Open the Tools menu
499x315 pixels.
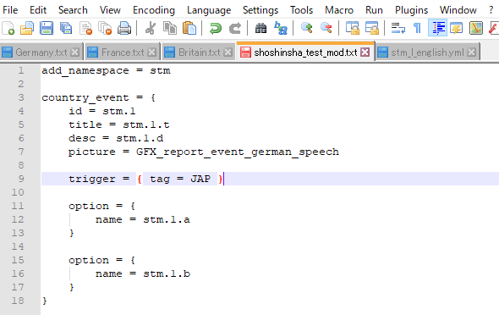coord(301,10)
